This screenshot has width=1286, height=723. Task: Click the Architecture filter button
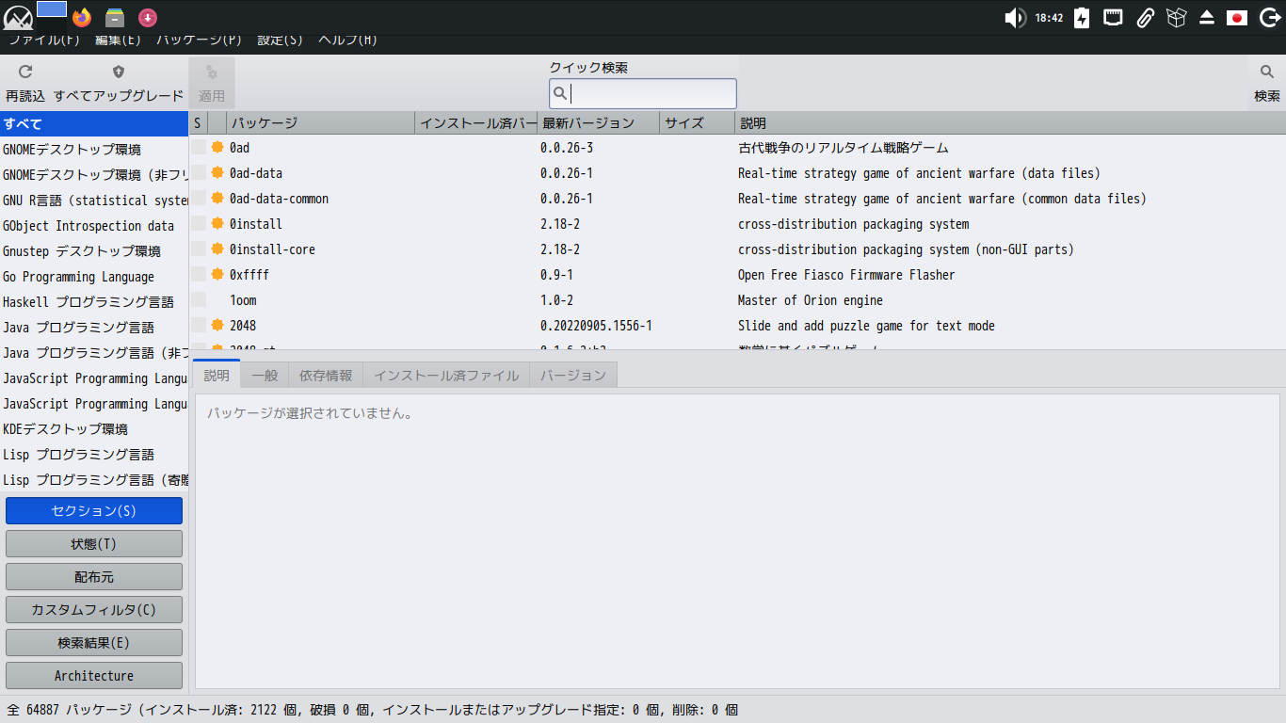click(94, 676)
